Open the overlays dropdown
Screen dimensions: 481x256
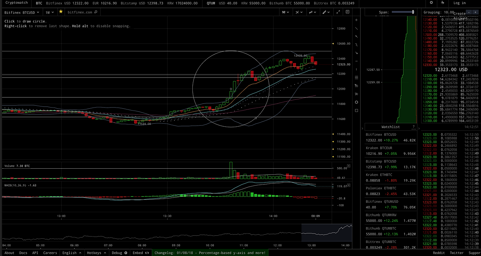[299, 12]
